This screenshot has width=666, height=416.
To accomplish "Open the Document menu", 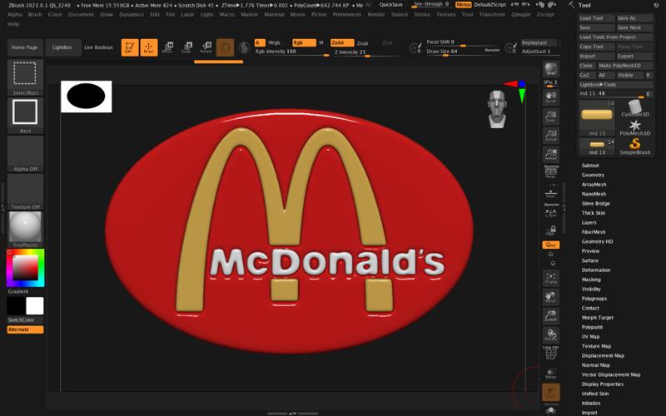I will pos(81,14).
